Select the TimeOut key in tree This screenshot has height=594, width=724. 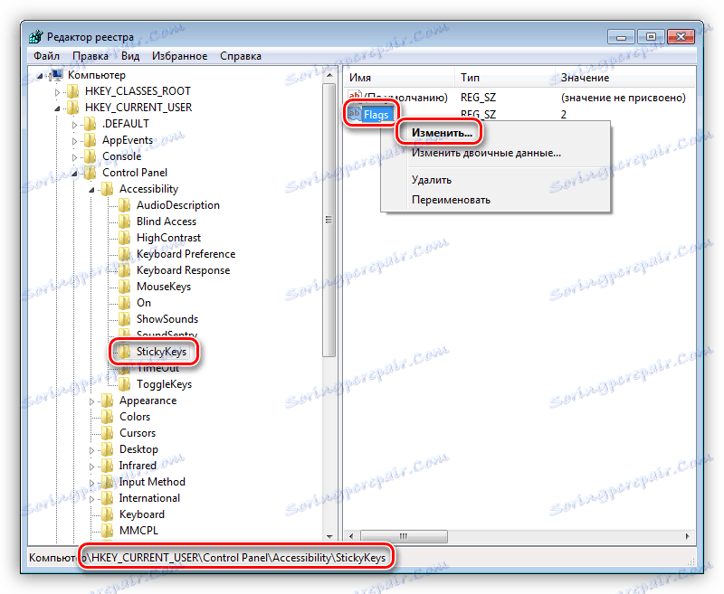point(157,368)
